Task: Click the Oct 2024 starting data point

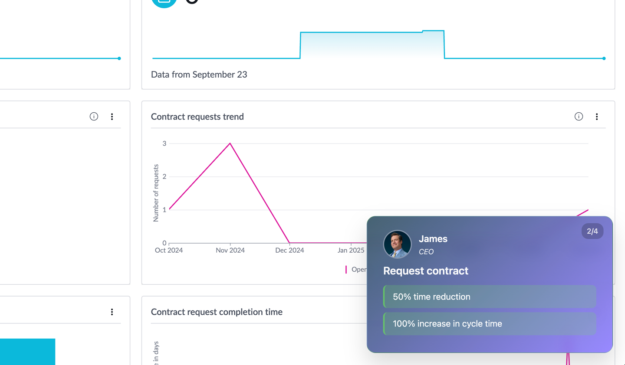Action: coord(169,209)
